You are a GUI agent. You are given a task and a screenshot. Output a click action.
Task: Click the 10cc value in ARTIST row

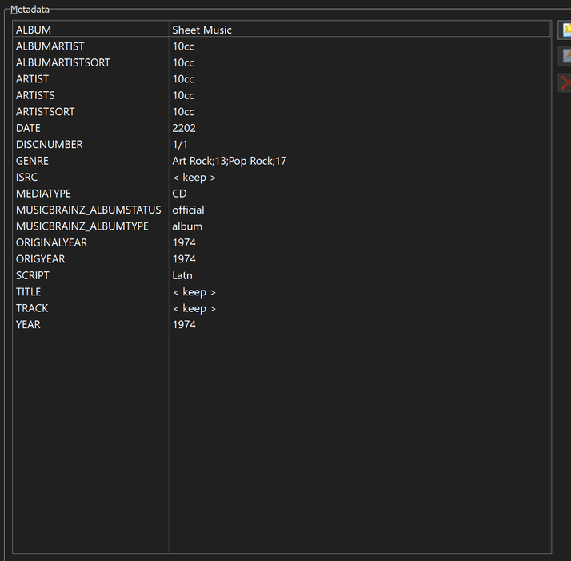coord(183,79)
